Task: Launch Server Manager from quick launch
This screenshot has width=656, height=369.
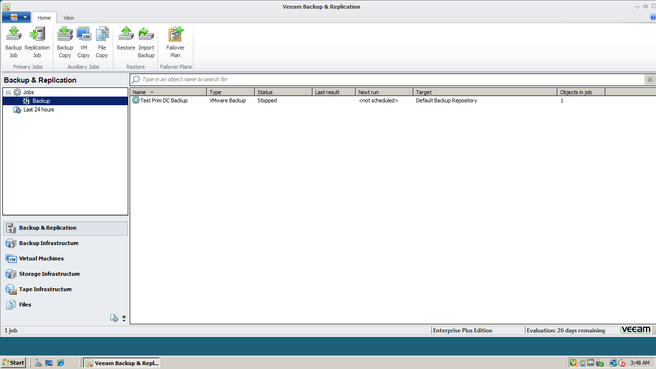Action: [x=38, y=363]
